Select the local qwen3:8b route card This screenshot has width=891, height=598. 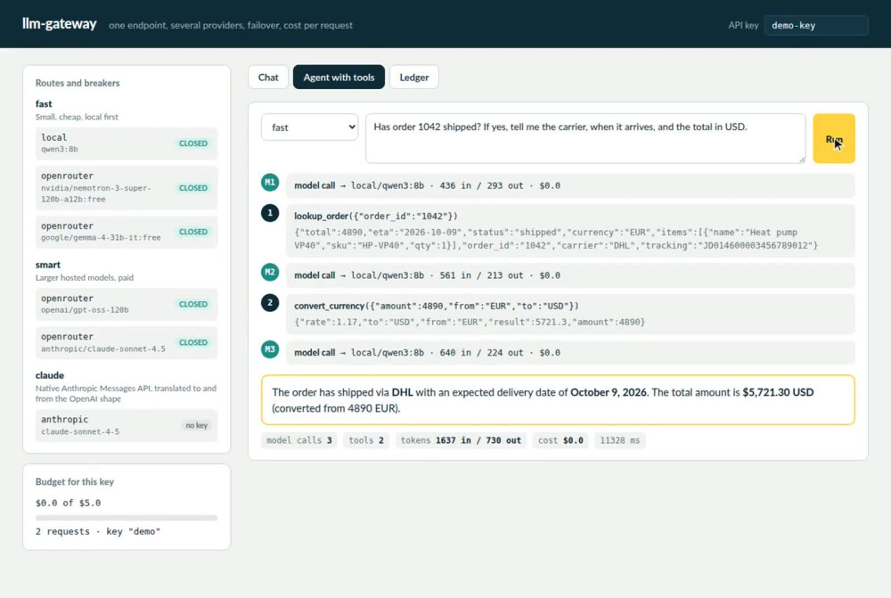point(127,143)
